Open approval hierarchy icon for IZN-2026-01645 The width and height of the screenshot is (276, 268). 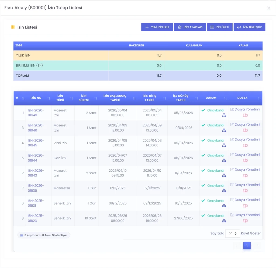pos(224,145)
